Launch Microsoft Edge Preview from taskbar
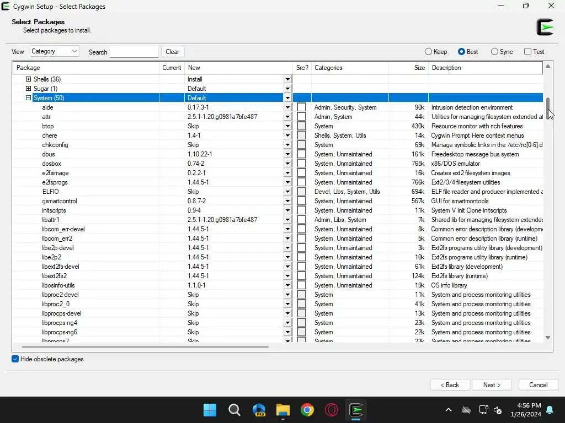The width and height of the screenshot is (565, 423). tap(259, 410)
